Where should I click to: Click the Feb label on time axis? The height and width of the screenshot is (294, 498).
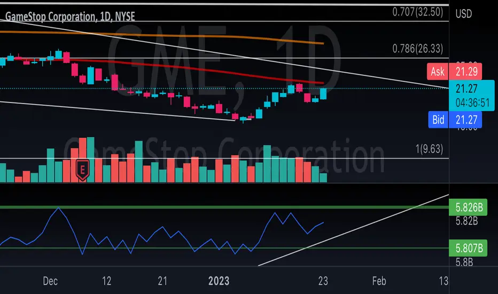pos(379,281)
